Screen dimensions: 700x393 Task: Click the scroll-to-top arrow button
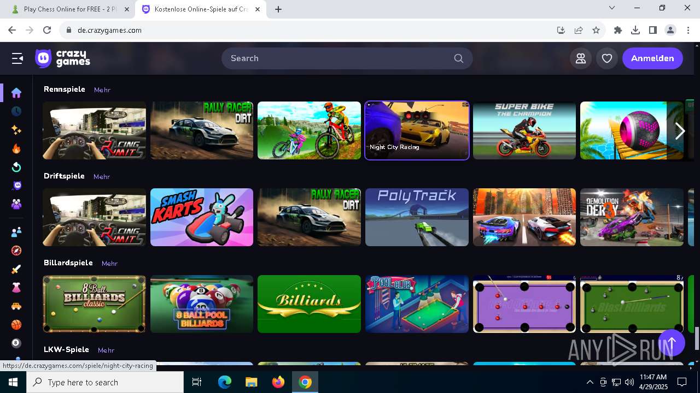[x=672, y=343]
